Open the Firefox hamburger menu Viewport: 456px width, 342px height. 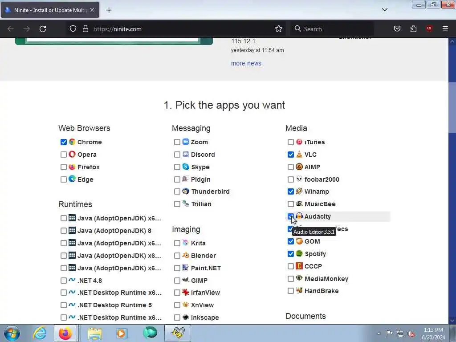pos(445,28)
